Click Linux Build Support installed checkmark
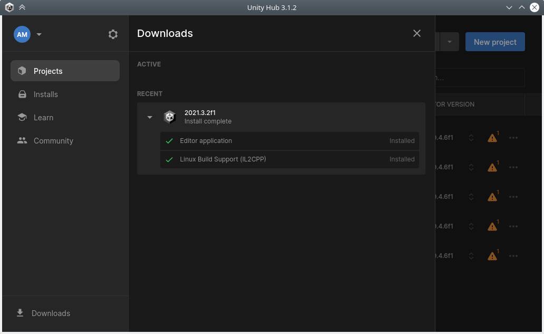Screen dimensions: 544x334 click(169, 159)
